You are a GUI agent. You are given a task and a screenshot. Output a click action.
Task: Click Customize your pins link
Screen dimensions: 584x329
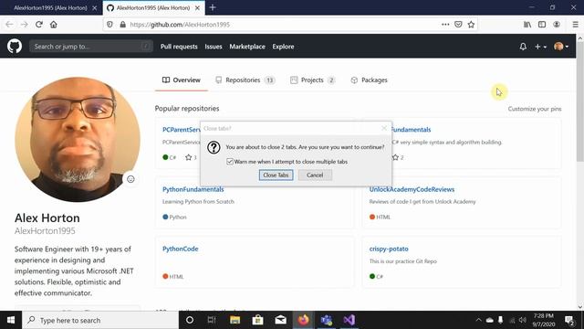pos(535,109)
